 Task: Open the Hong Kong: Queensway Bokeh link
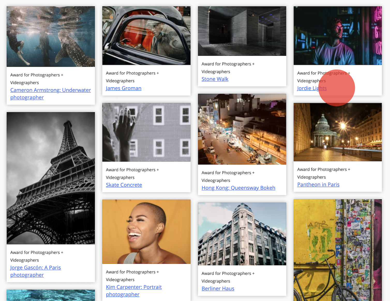[x=238, y=188]
